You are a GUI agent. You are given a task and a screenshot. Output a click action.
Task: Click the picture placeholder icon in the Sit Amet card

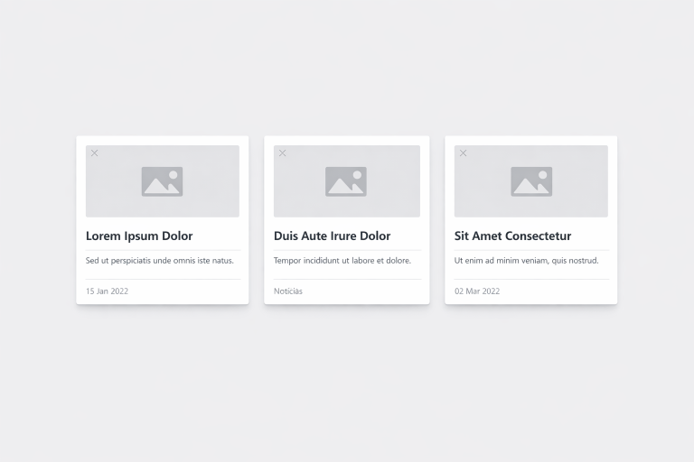(531, 181)
